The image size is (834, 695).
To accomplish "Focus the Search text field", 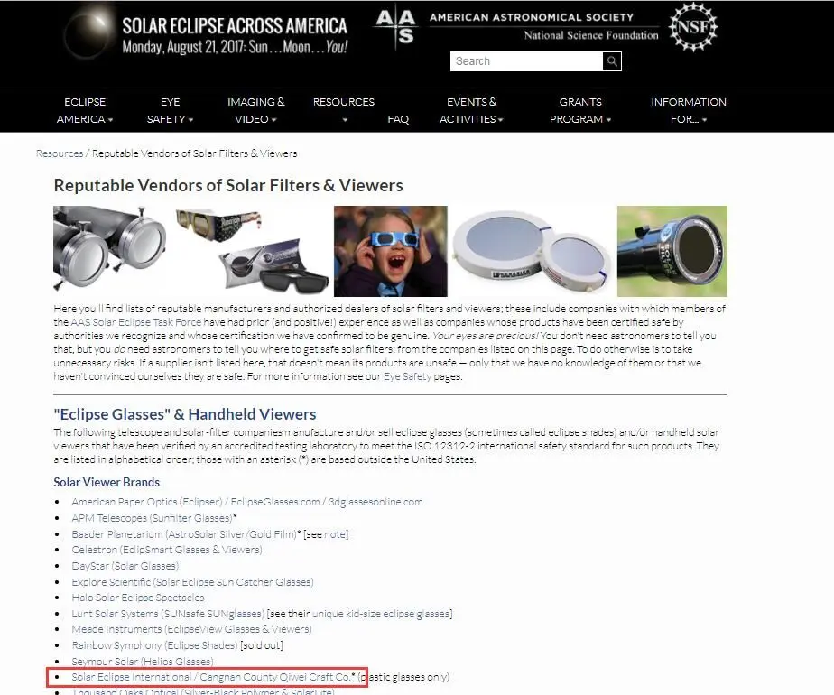I will point(526,61).
